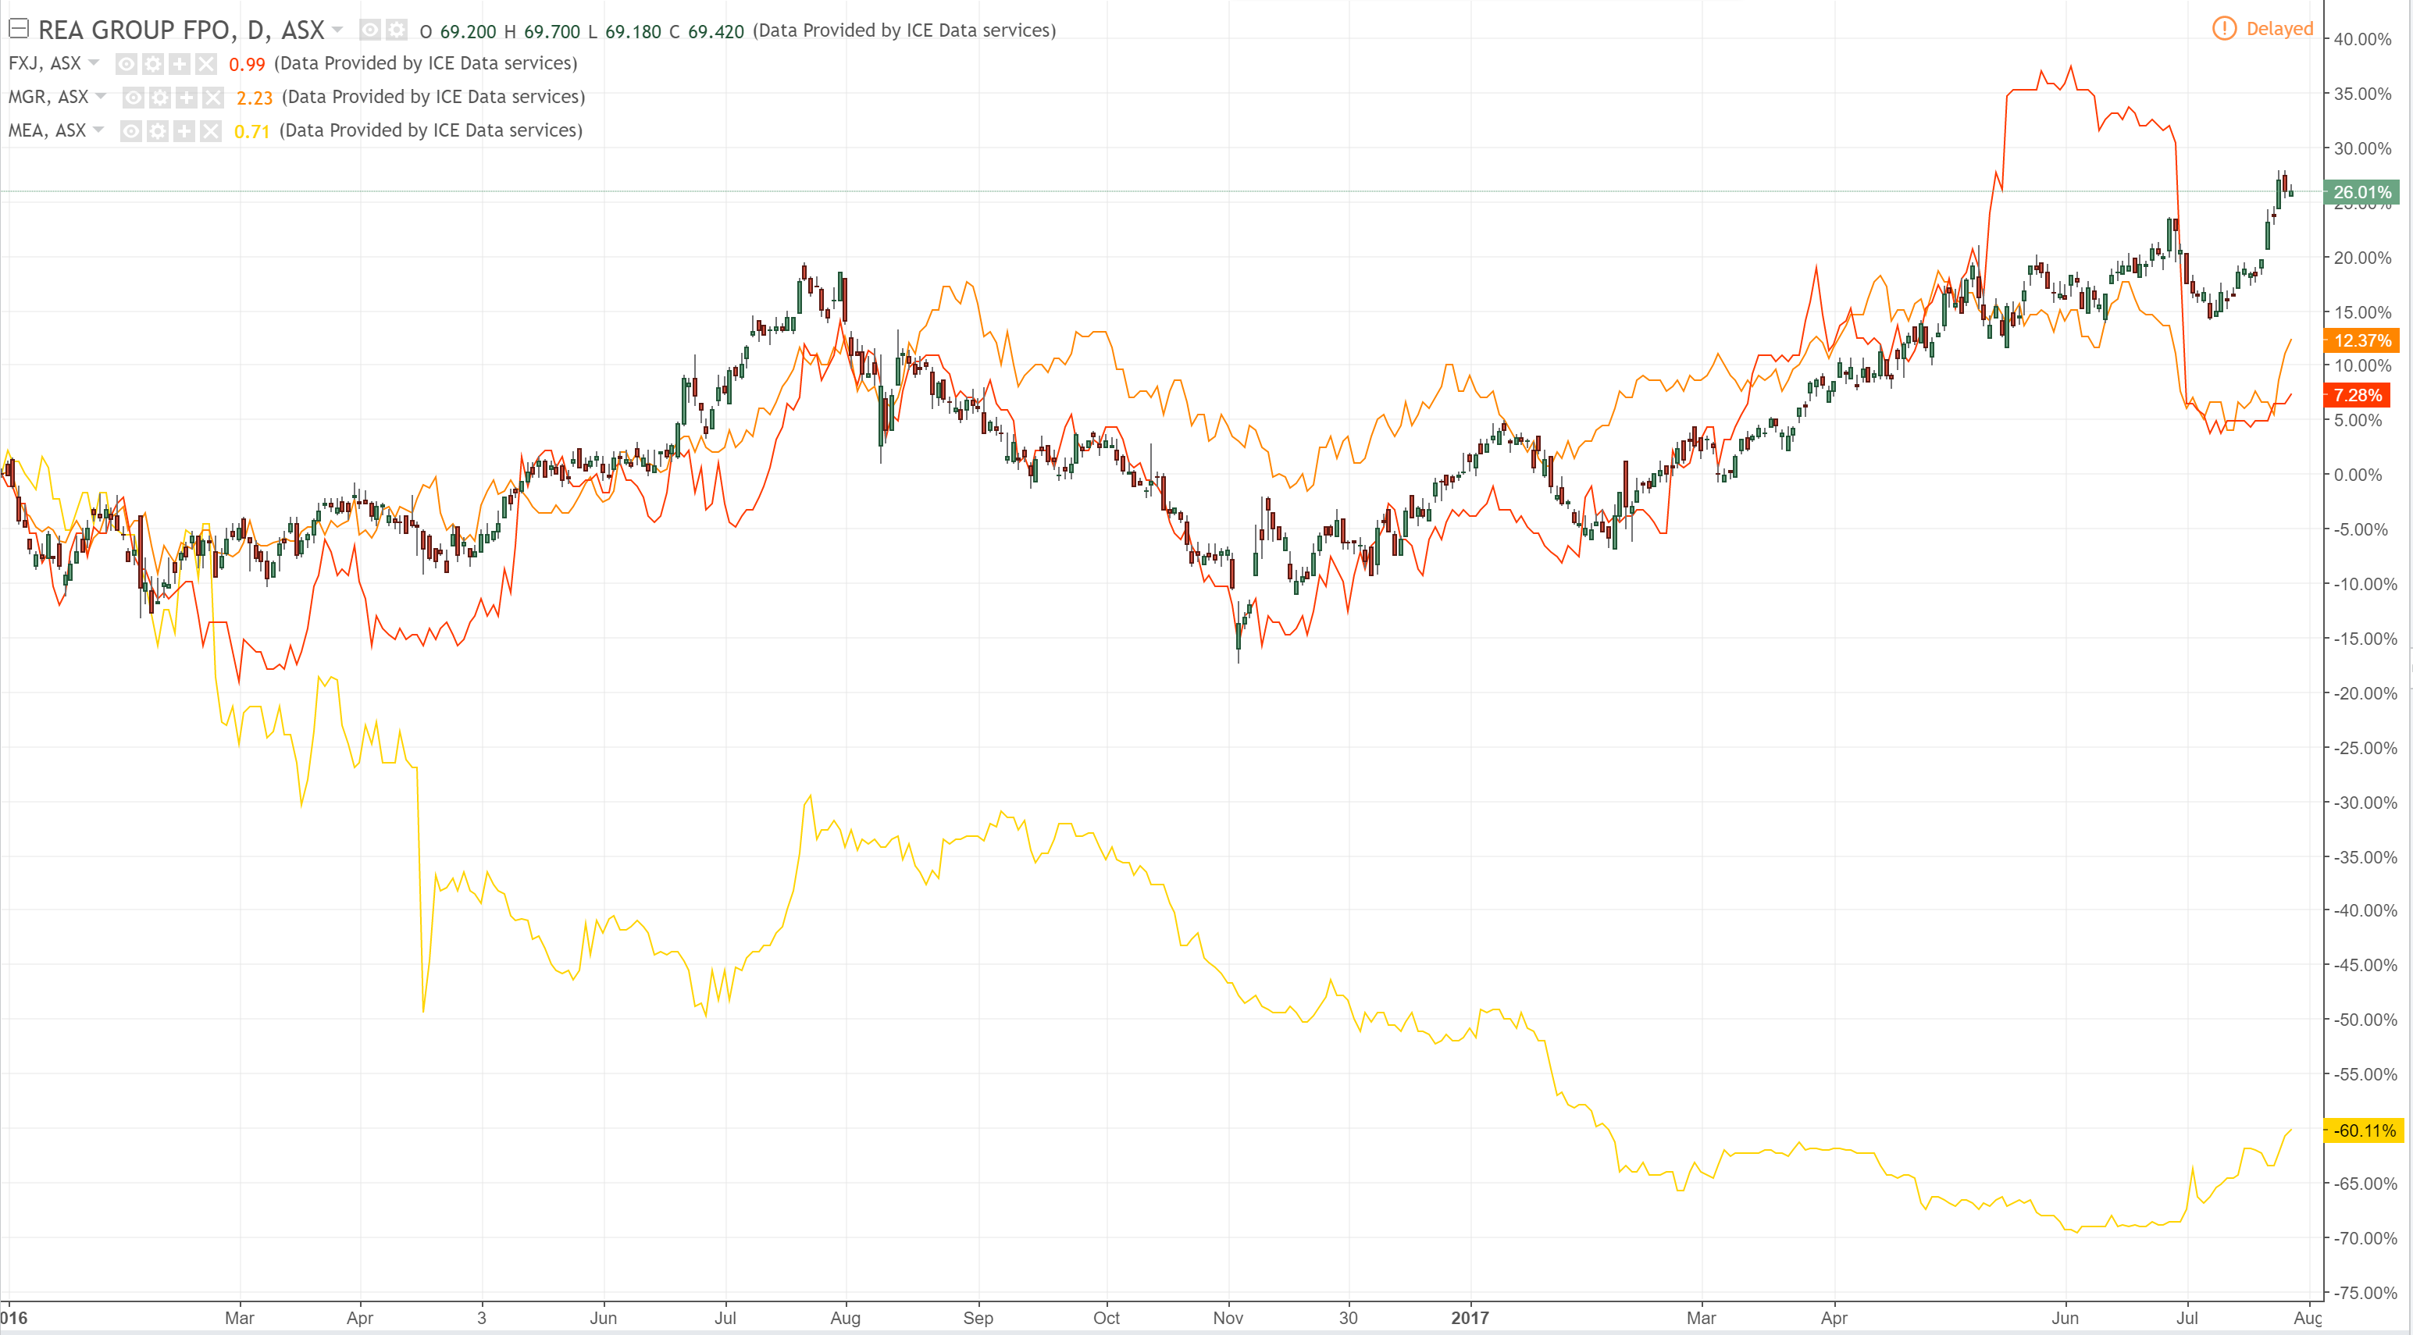Screen dimensions: 2413x1335
Task: Expand the MEA, ASX dropdown arrow
Action: [98, 130]
